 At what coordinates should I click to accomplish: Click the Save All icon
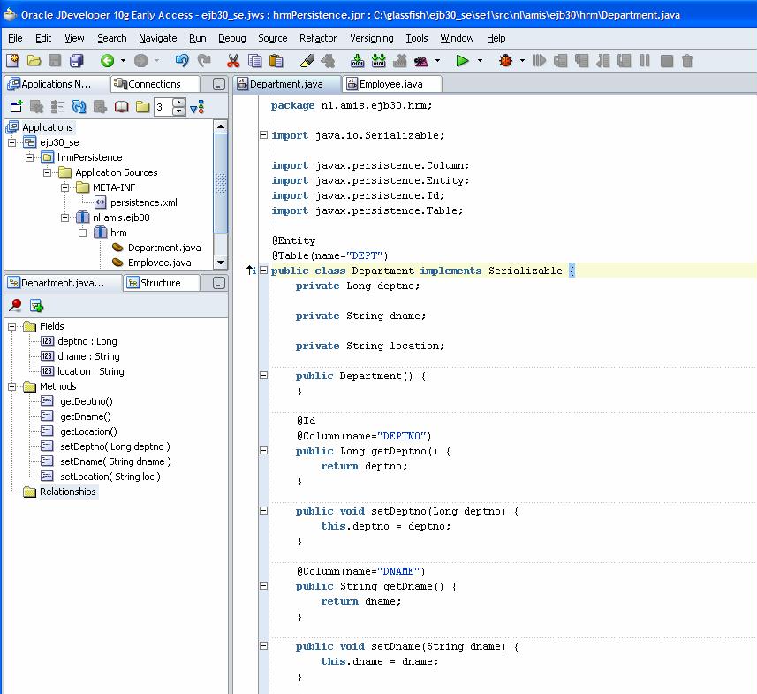click(77, 61)
